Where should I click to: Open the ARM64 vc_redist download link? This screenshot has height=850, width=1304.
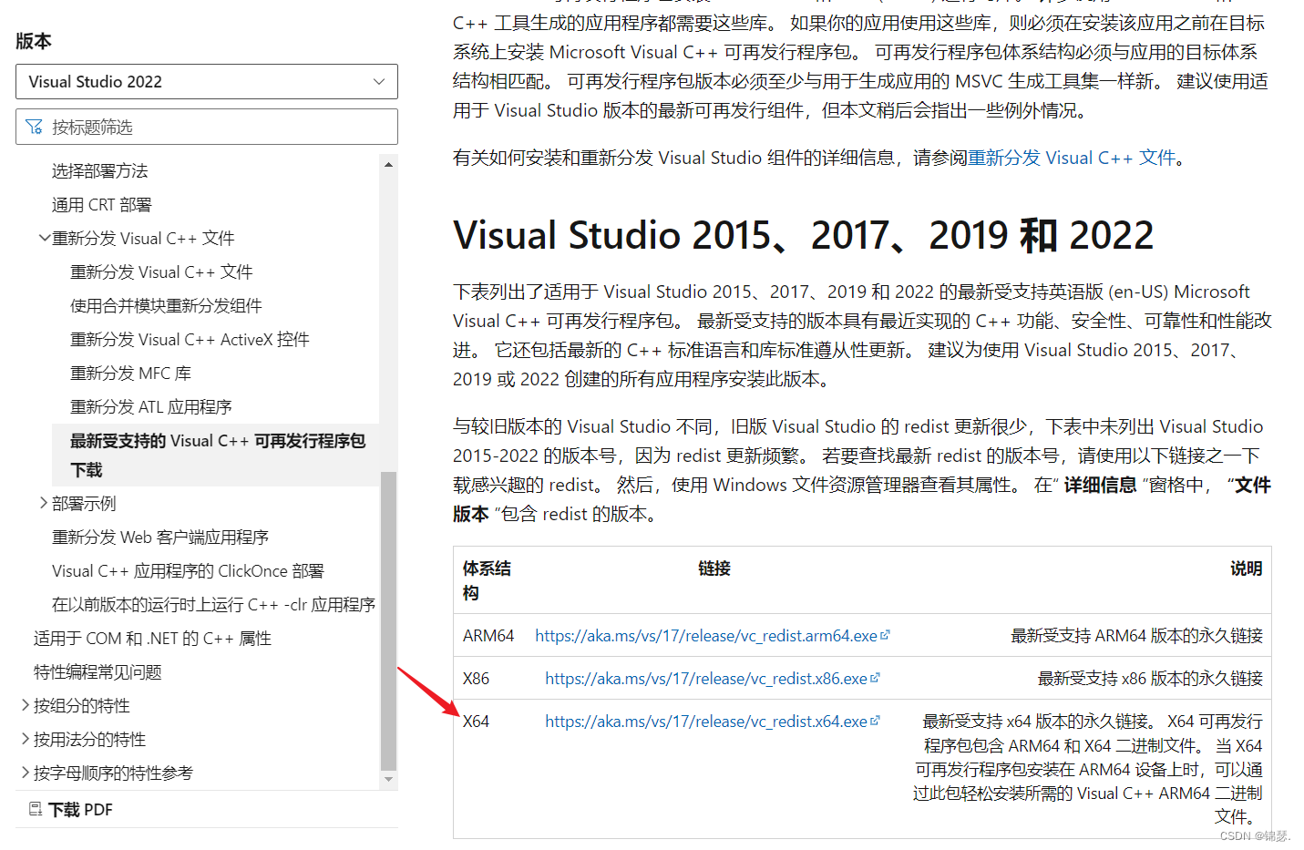click(706, 635)
